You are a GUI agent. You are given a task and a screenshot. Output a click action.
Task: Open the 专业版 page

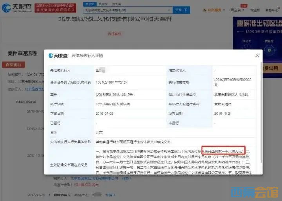coord(255,10)
